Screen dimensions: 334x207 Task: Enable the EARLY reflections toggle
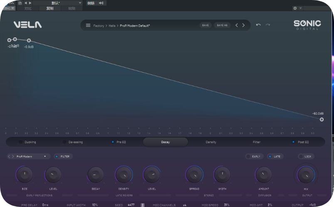254,156
